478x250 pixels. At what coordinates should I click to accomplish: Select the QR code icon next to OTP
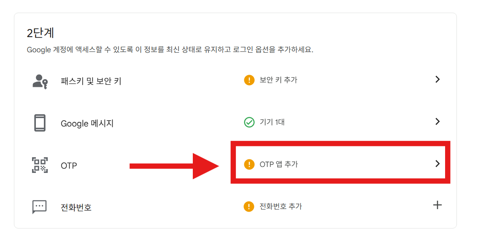click(40, 165)
